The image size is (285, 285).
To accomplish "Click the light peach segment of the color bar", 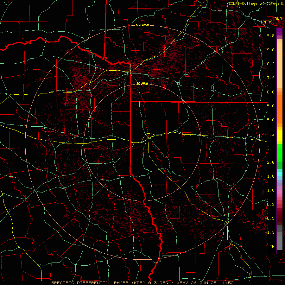I will click(280, 66).
